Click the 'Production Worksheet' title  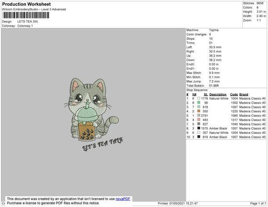click(x=26, y=4)
